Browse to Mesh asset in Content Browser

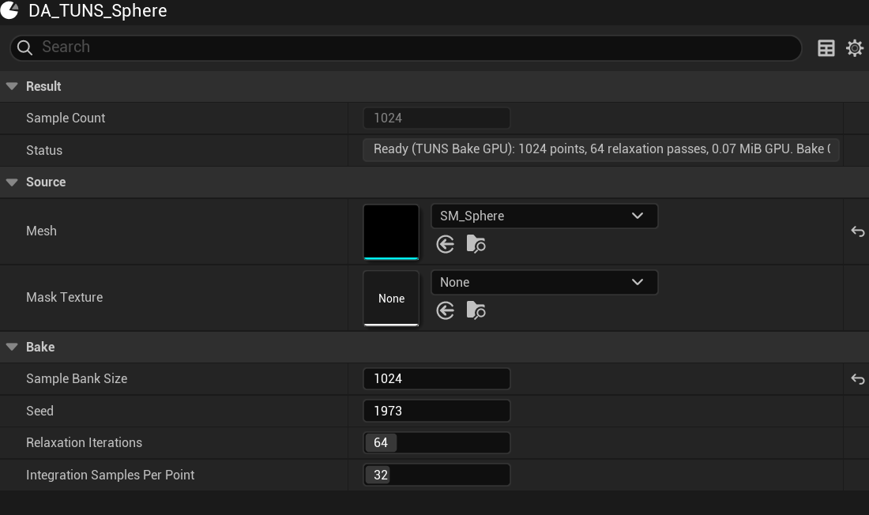click(x=476, y=244)
